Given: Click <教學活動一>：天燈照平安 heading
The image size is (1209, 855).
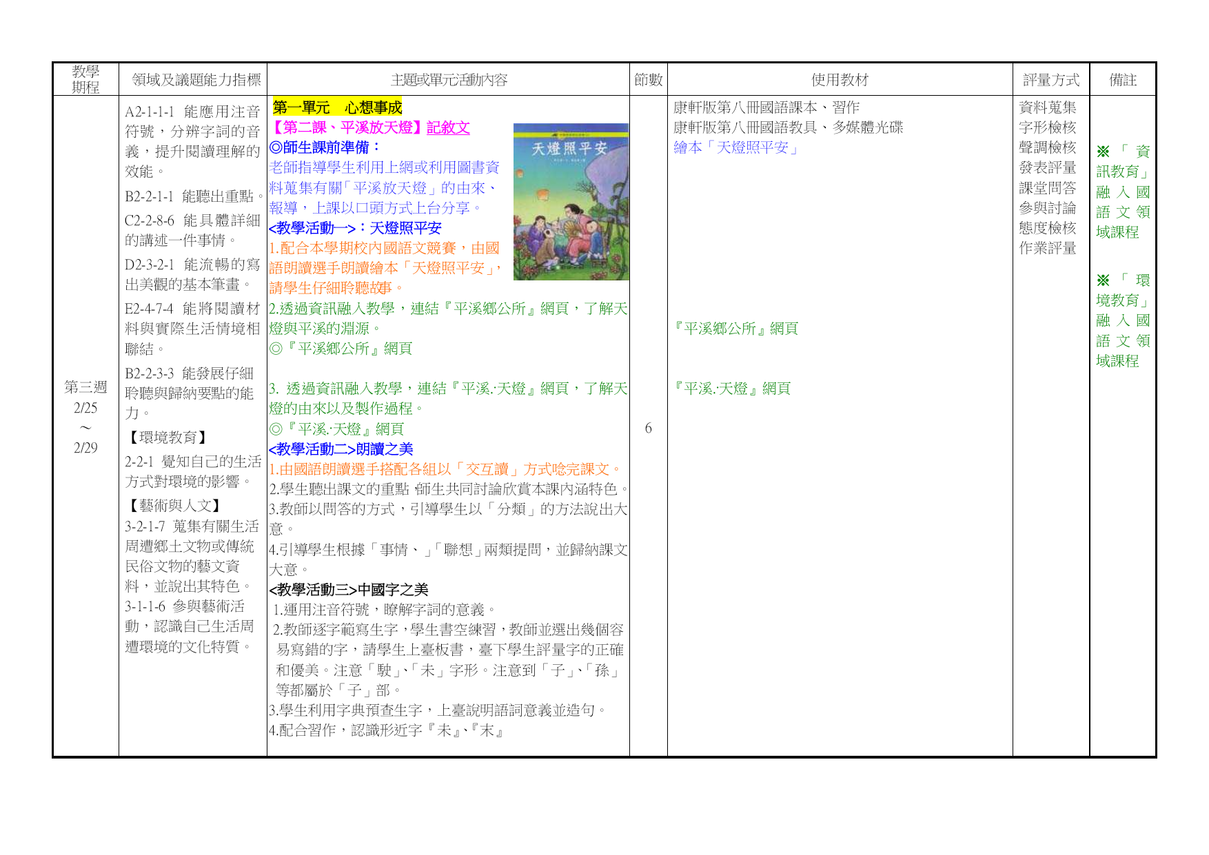Looking at the screenshot, I should pyautogui.click(x=355, y=228).
